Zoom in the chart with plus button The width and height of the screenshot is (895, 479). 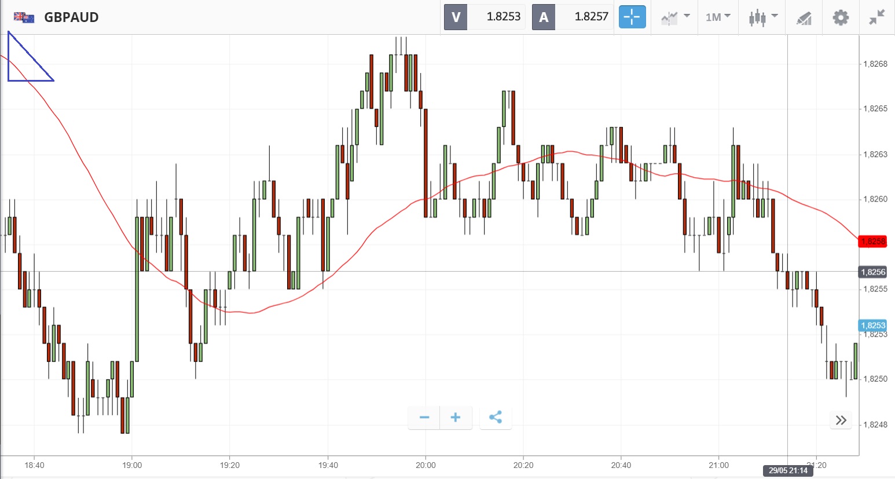tap(456, 418)
